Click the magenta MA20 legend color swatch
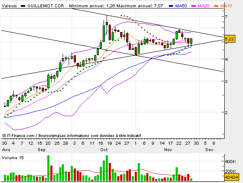Viewport: 243px width, 183px height. [194, 6]
